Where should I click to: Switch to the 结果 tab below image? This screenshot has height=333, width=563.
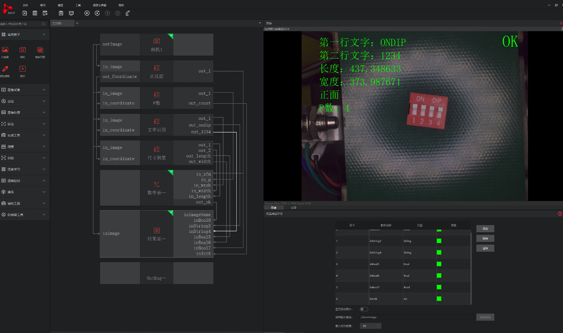click(293, 208)
